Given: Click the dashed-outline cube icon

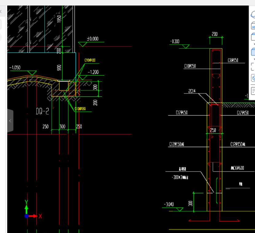Looking at the screenshot, I should point(253,78).
